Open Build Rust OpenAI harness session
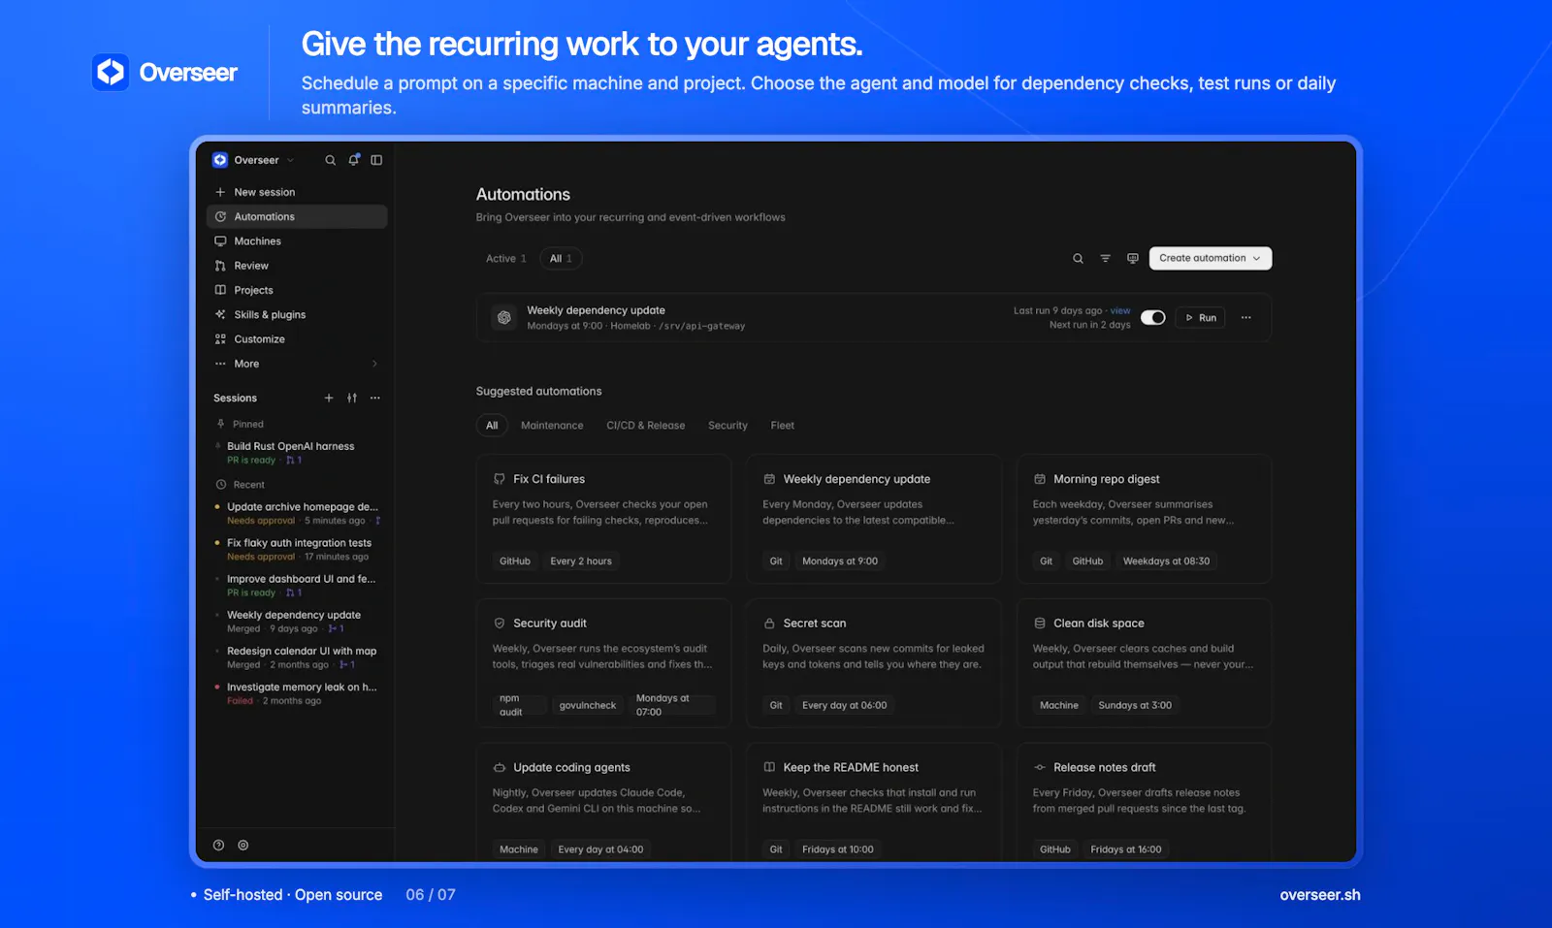The width and height of the screenshot is (1552, 928). [297, 453]
